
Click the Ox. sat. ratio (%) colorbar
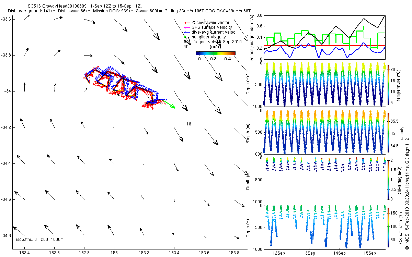point(389,227)
